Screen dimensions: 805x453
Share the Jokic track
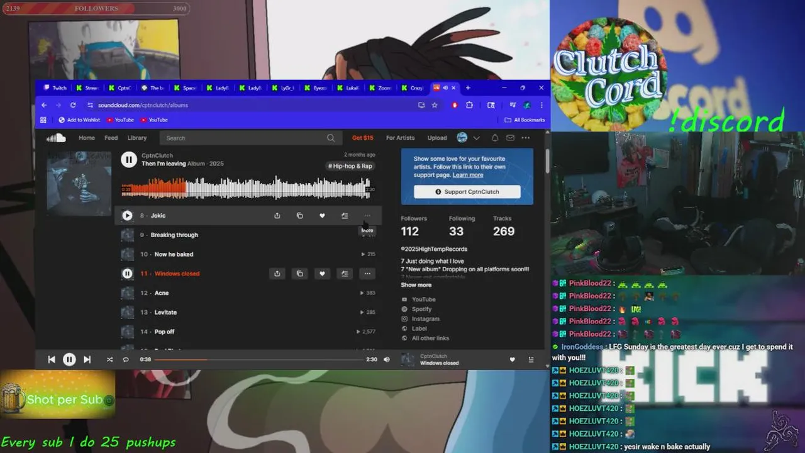pos(277,216)
